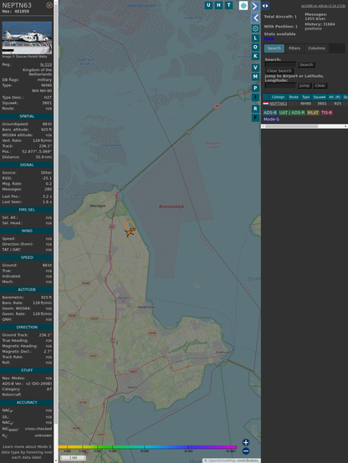Screen dimensions: 348x463
Task: Open the map layer selector icon
Action: [243, 5]
